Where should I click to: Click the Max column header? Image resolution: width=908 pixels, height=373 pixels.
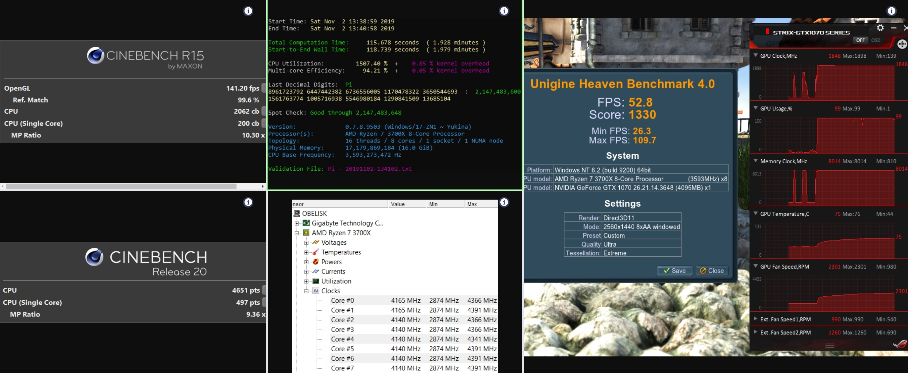click(x=480, y=204)
